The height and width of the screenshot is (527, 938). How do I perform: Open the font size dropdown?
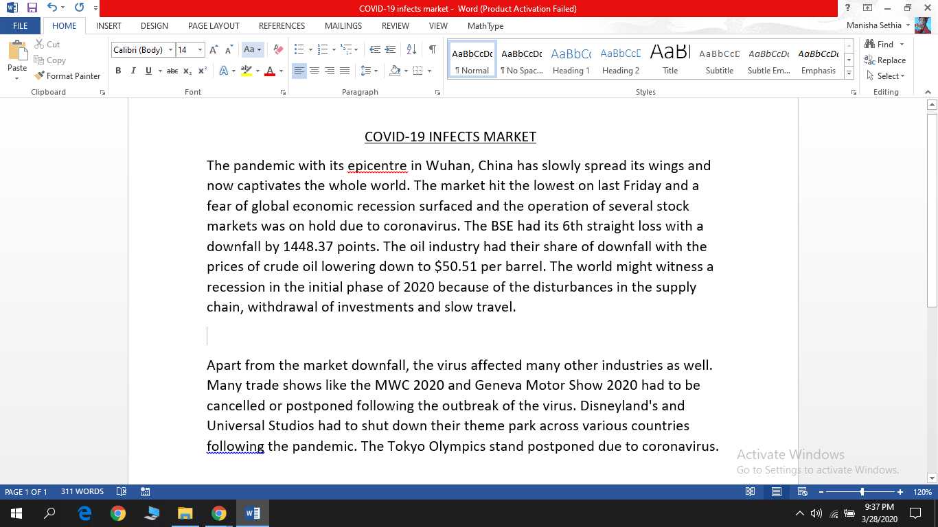point(200,50)
